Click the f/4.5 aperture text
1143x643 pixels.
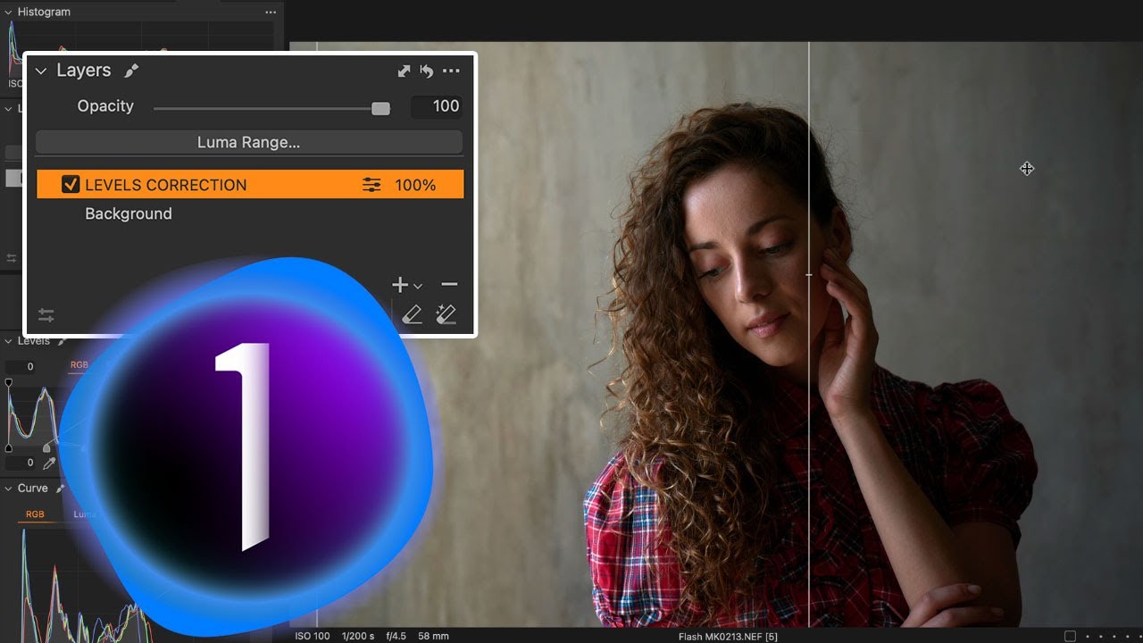tap(396, 636)
